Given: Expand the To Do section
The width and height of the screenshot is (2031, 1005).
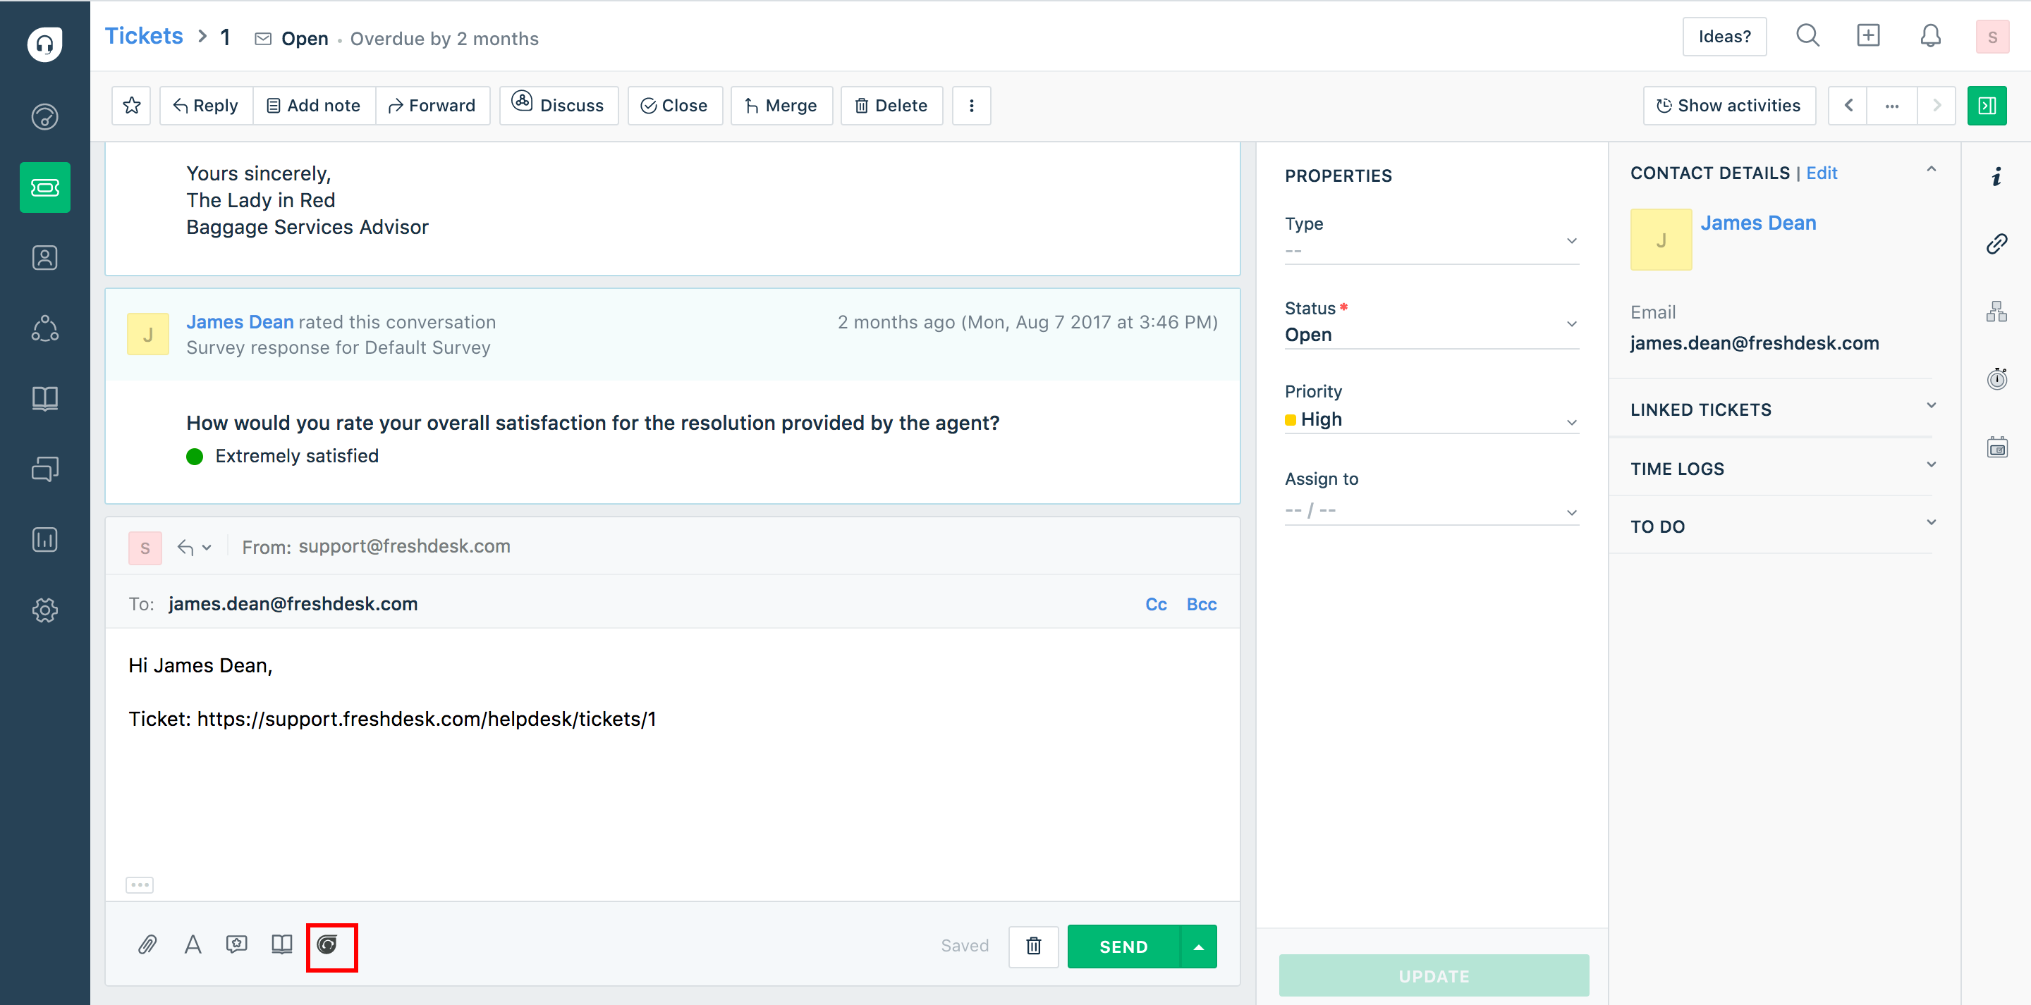Looking at the screenshot, I should click(x=1931, y=524).
